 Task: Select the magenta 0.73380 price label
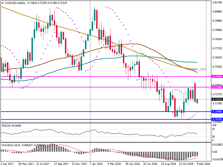[x=217, y=87]
